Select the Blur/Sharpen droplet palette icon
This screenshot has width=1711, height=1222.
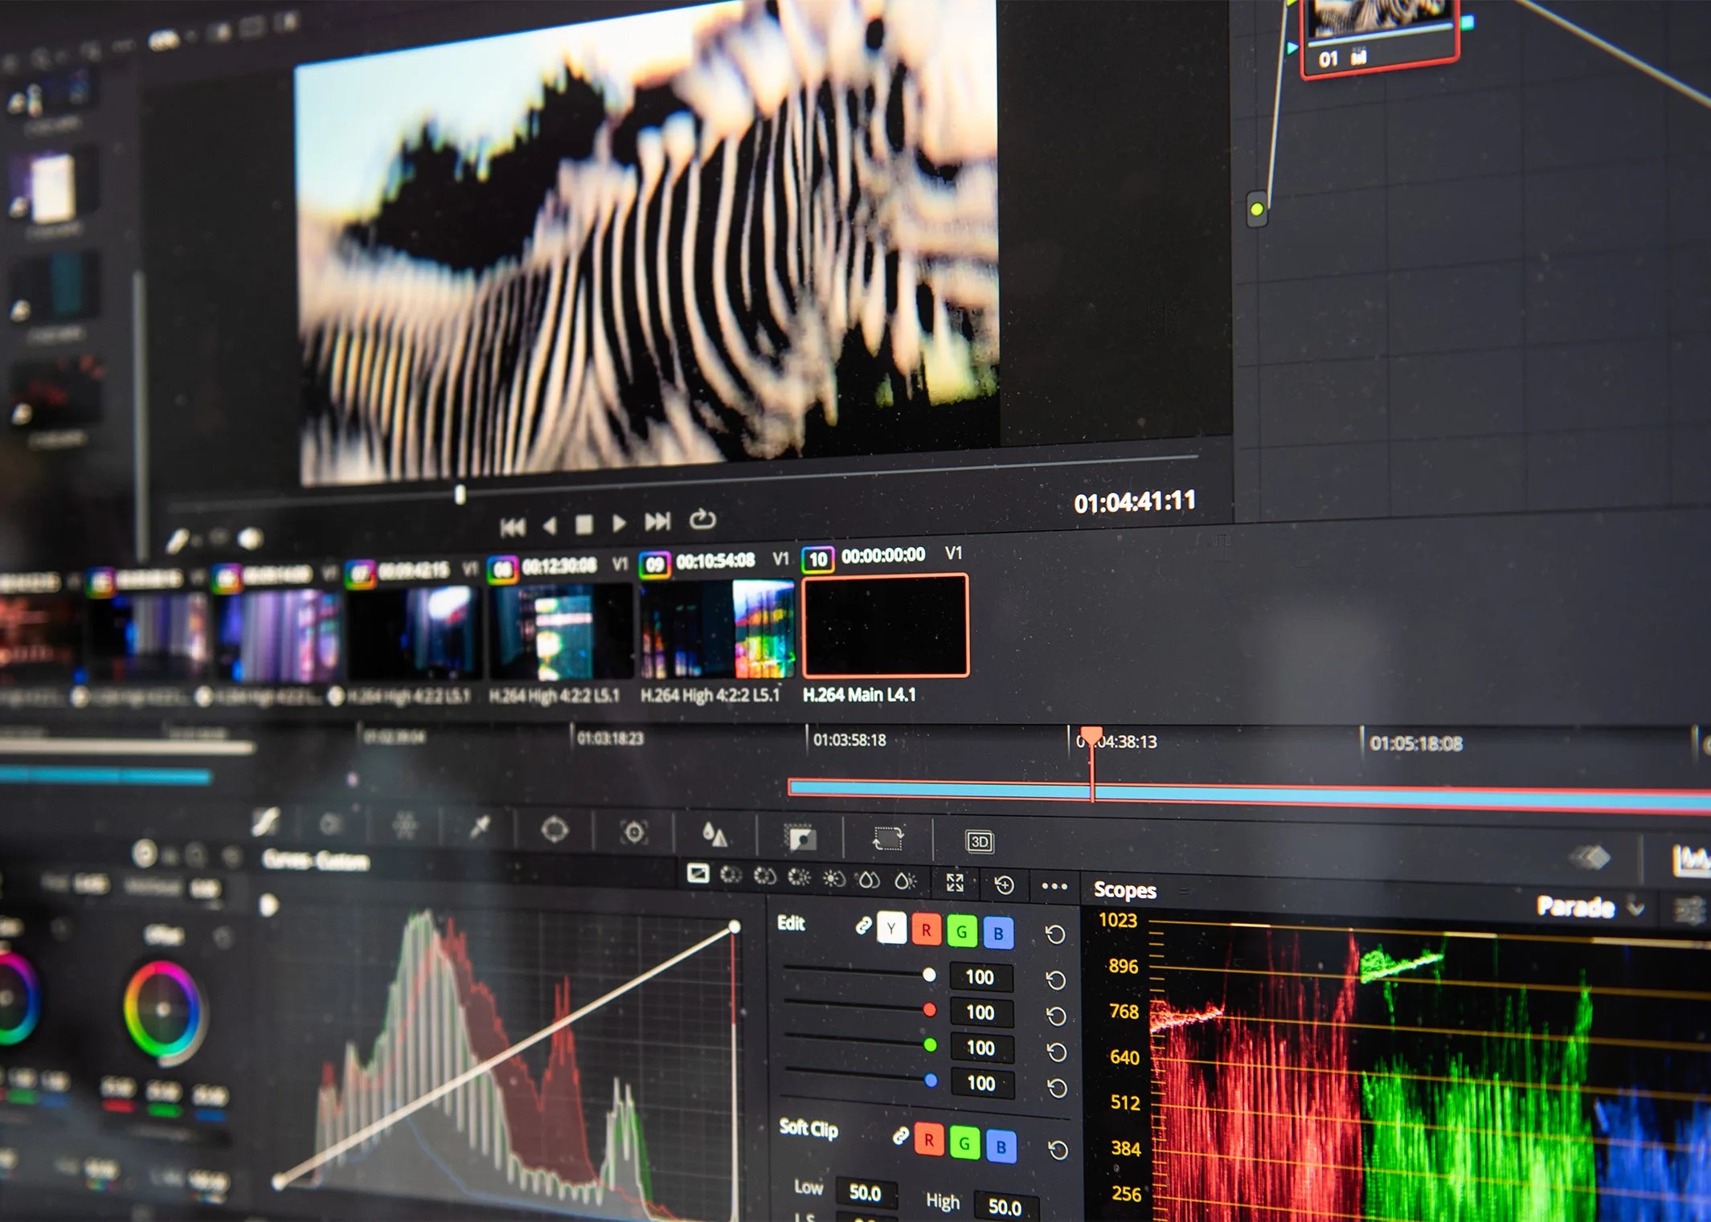click(714, 835)
